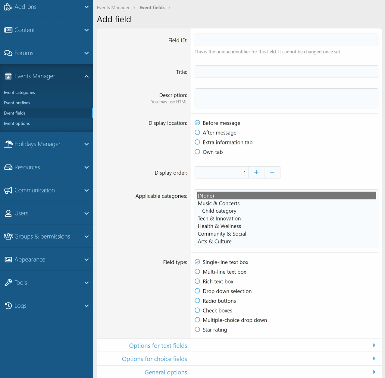Collapse the Events Manager sidebar section
Screen dimensions: 385x378
(x=87, y=76)
